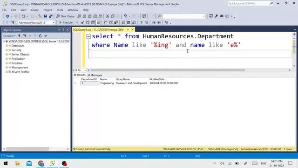
Task: Expand the Security tree node
Action: tap(7, 50)
